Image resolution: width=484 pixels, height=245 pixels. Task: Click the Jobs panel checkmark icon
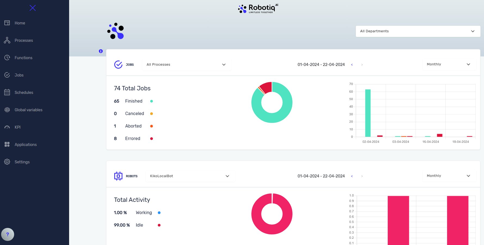pos(118,65)
